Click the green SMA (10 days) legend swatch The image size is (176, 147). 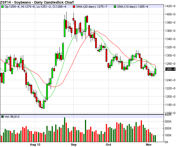[x=115, y=7]
